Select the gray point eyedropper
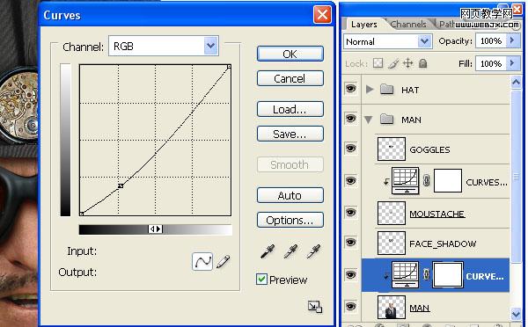The image size is (528, 327). 290,251
